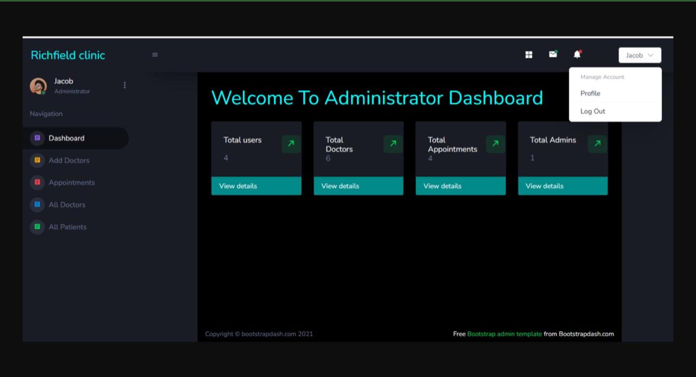
Task: Click the Appointments sidebar icon
Action: 37,182
